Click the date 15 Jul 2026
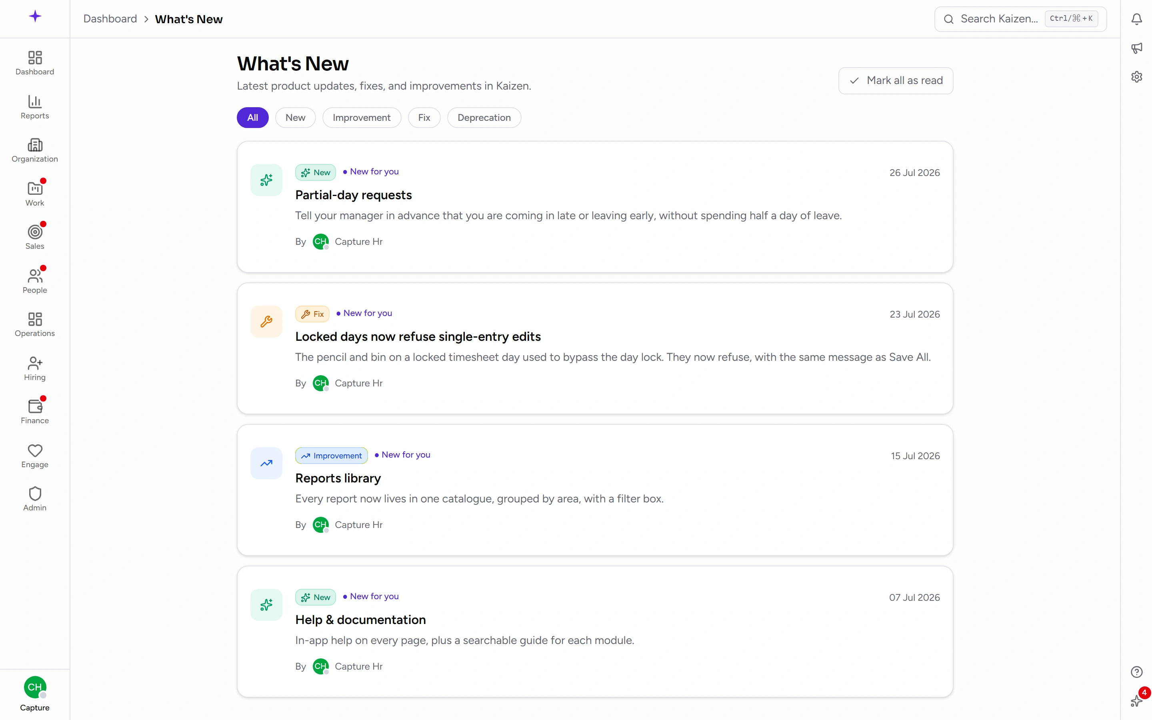Image resolution: width=1152 pixels, height=720 pixels. (x=915, y=456)
